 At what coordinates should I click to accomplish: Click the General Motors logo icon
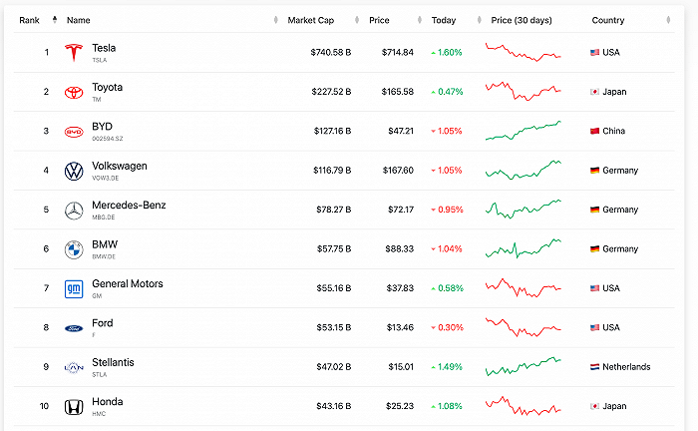point(73,288)
